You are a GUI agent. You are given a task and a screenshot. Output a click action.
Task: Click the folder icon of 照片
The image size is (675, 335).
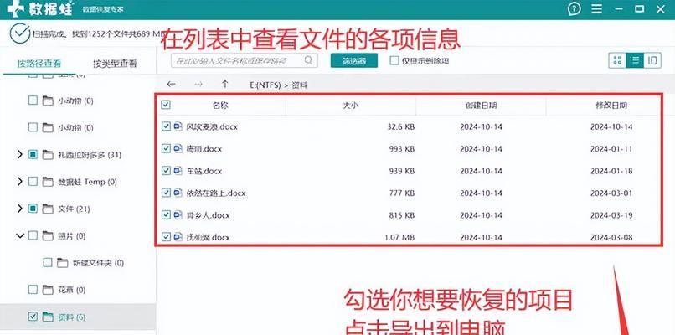pos(48,235)
